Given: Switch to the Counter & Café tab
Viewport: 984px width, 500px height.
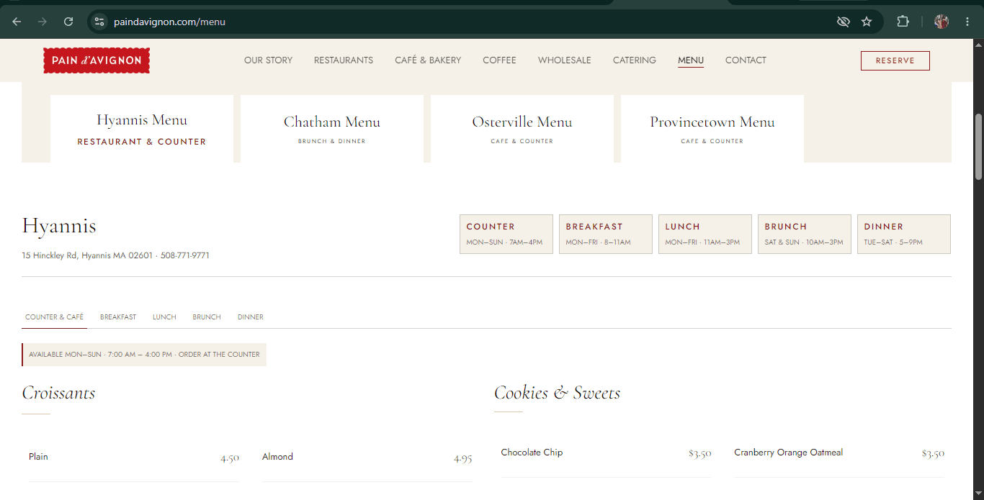Looking at the screenshot, I should pos(55,317).
